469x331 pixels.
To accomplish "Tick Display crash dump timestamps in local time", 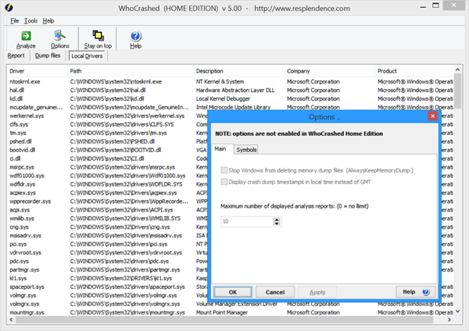I will tap(224, 182).
